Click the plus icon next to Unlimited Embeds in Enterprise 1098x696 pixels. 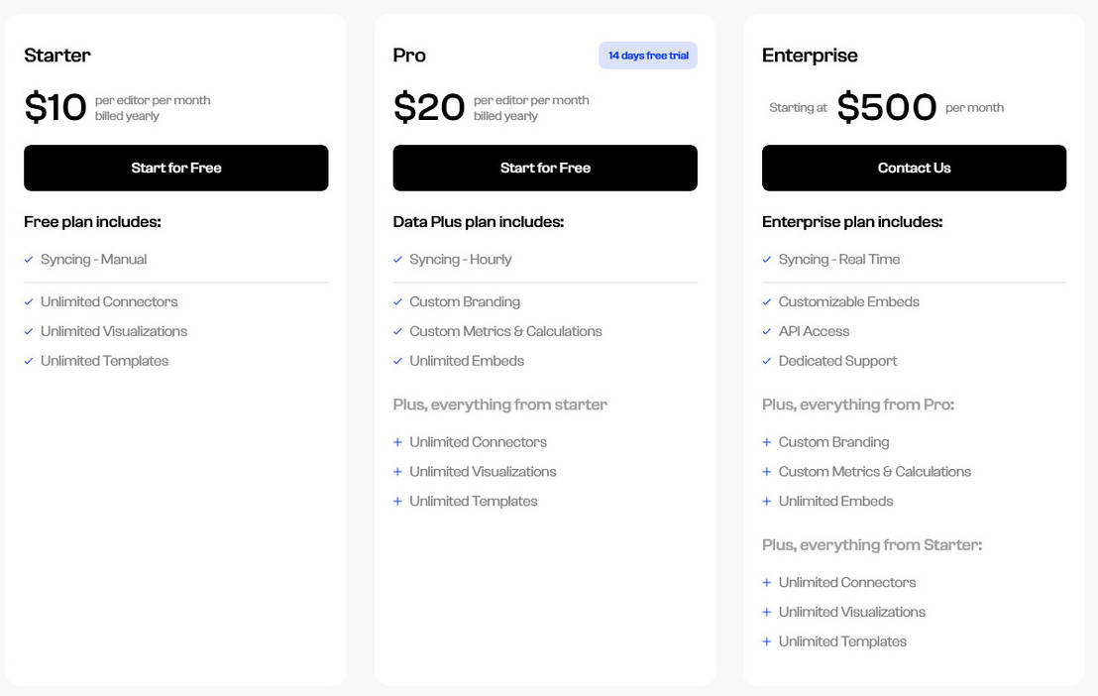coord(766,502)
